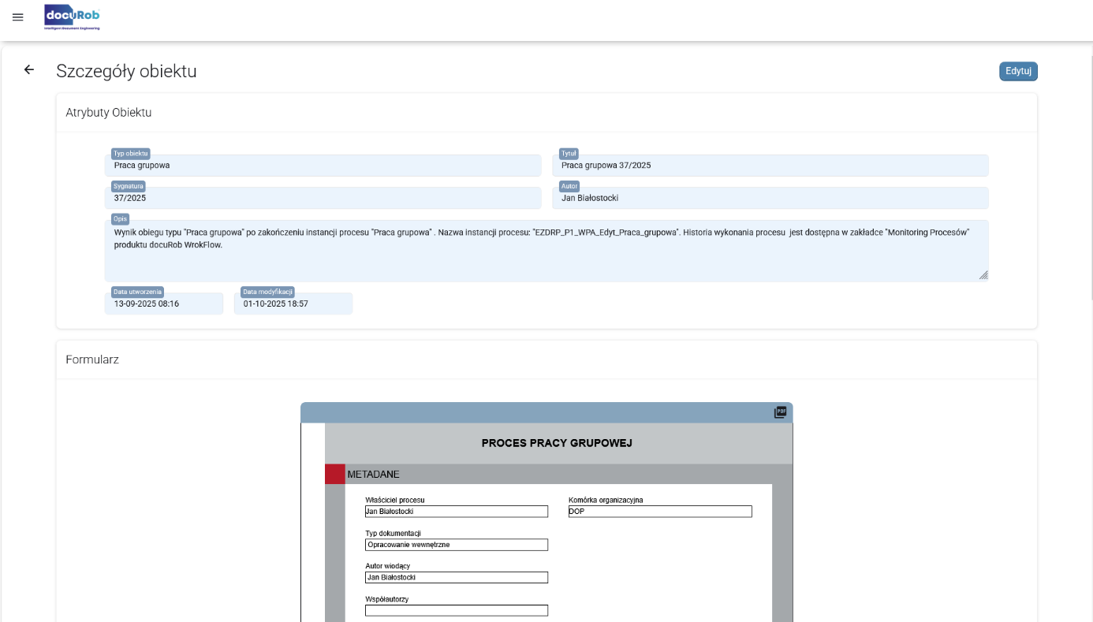Click the docuRob logo

(72, 17)
